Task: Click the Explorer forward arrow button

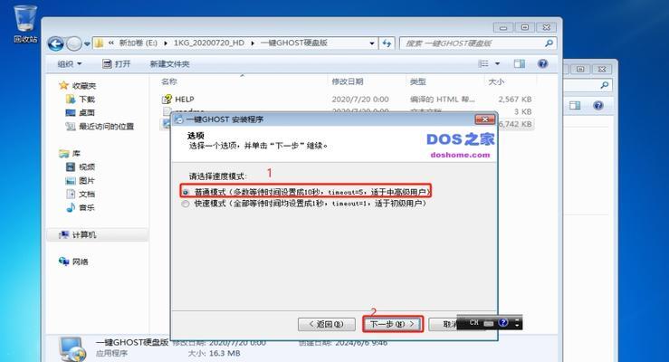Action: 74,43
